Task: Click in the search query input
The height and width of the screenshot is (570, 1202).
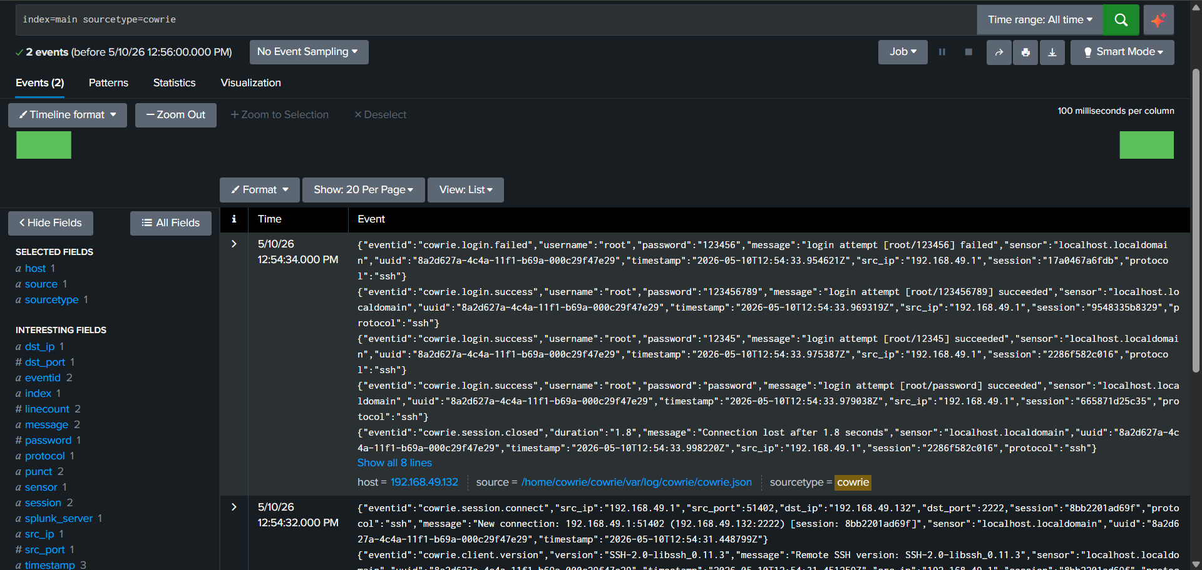Action: pyautogui.click(x=496, y=20)
